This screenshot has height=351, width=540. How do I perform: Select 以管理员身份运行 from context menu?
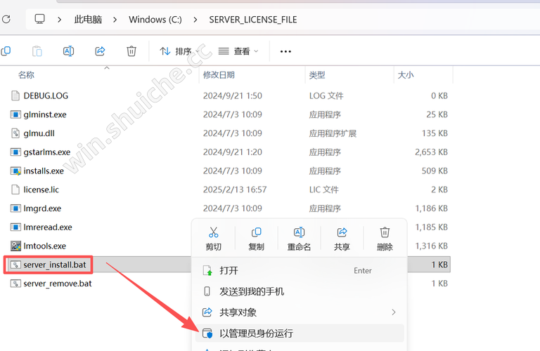(x=256, y=333)
